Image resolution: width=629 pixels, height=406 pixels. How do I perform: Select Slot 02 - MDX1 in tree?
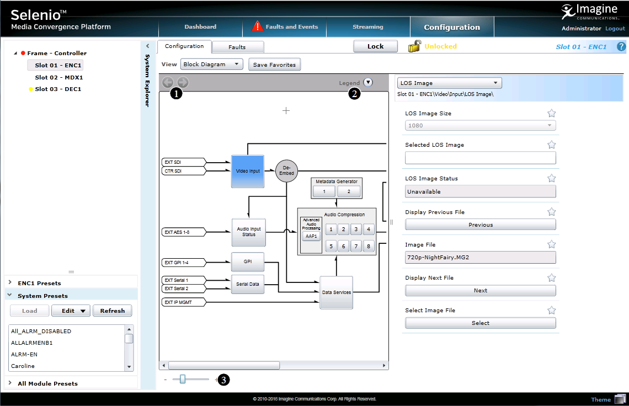click(58, 77)
